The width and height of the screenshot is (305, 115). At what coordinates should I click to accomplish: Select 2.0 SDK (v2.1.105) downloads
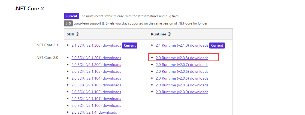click(96, 71)
